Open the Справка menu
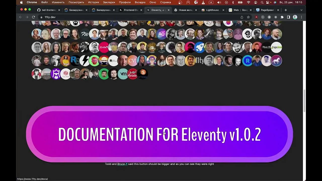Viewport: 322px width, 181px height. coord(166,2)
